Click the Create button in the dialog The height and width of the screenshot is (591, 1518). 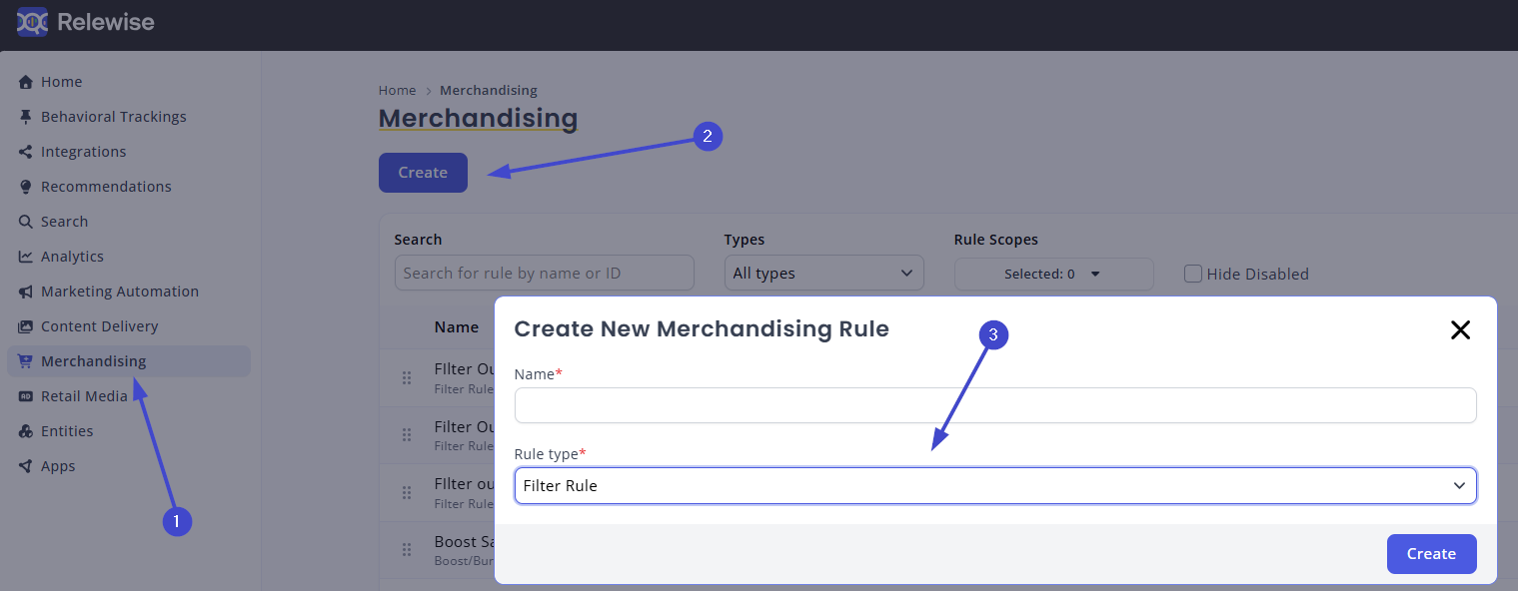pyautogui.click(x=1431, y=554)
